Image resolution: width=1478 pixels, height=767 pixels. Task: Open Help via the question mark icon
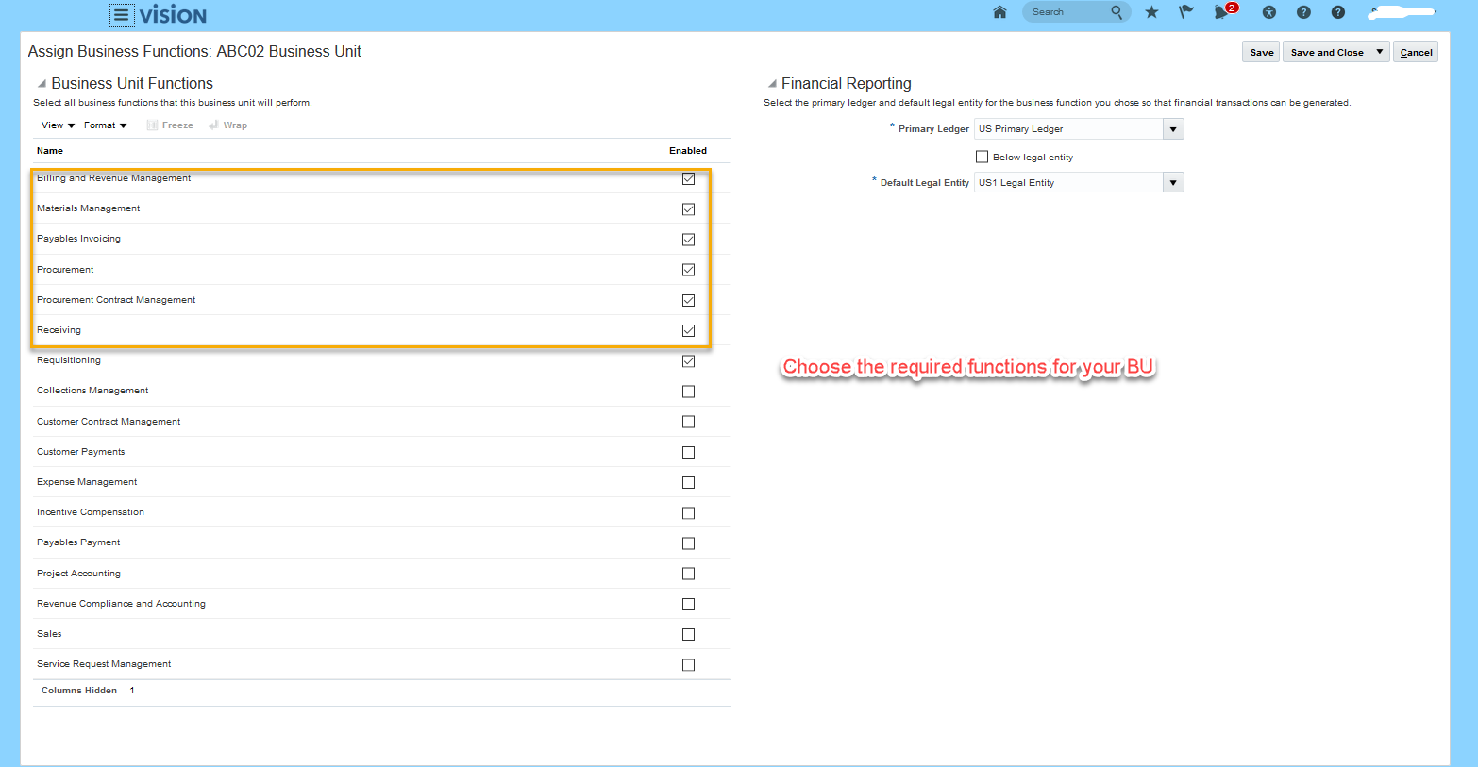pos(1303,12)
